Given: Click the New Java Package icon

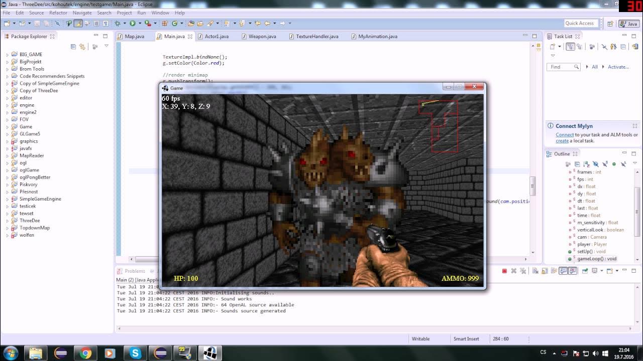Looking at the screenshot, I should coord(165,23).
